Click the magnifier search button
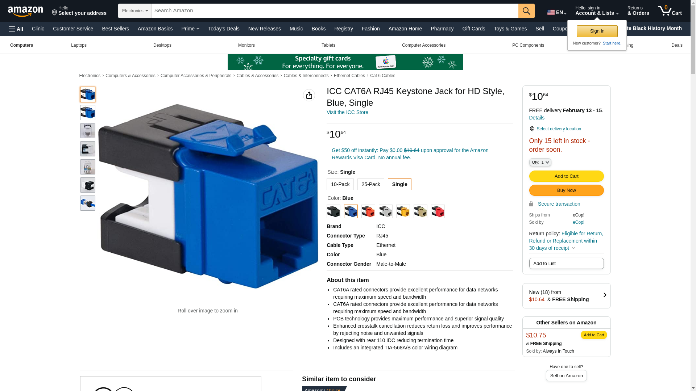This screenshot has width=696, height=391. point(526,11)
